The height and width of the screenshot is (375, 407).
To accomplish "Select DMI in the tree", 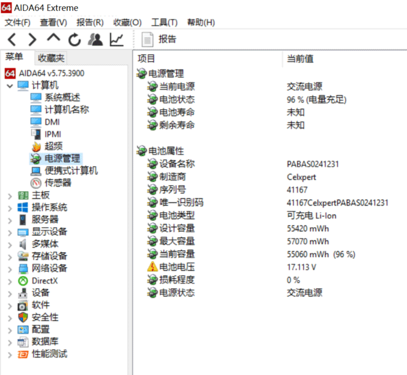I will [52, 122].
